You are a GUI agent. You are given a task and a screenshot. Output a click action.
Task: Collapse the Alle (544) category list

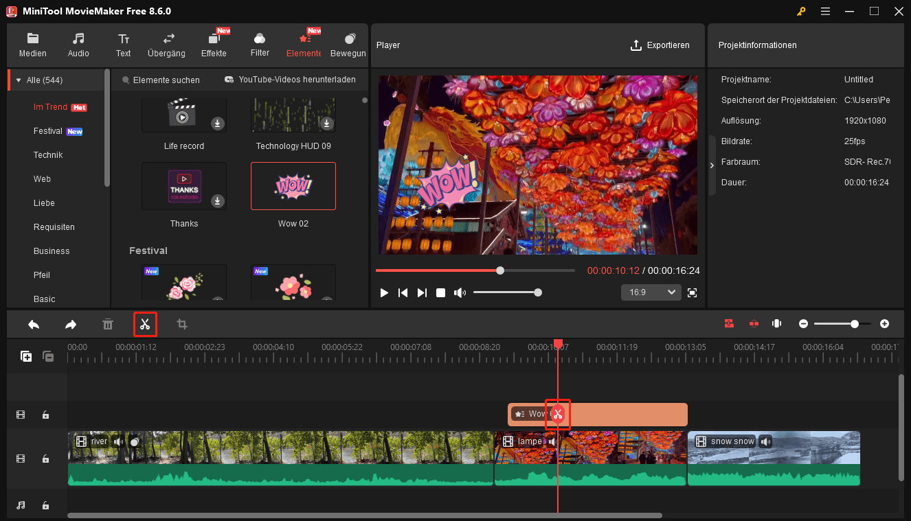tap(18, 79)
